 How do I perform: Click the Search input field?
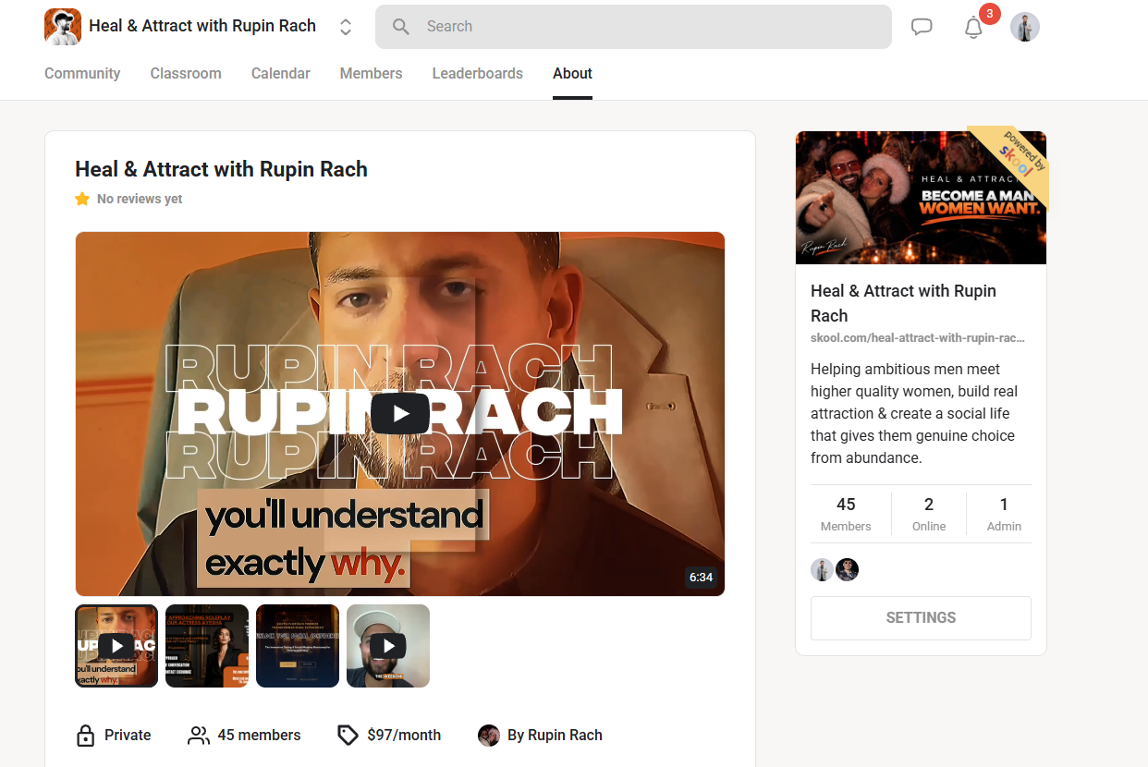[633, 27]
